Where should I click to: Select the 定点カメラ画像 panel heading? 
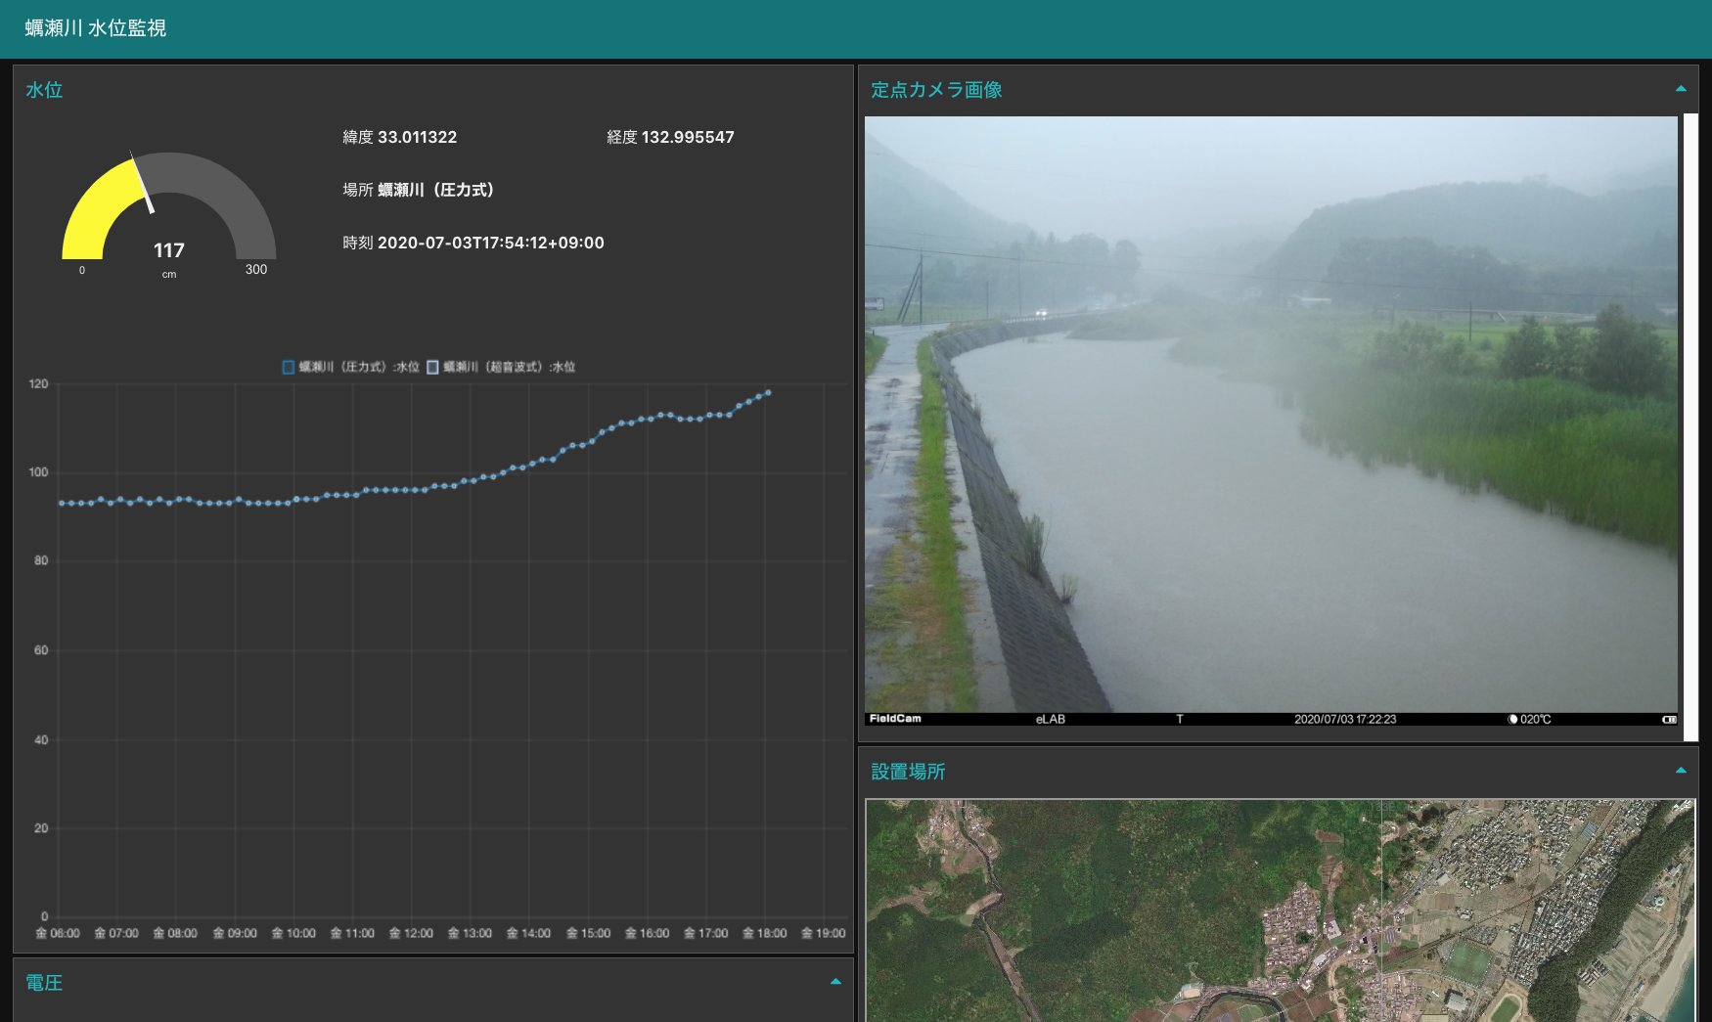point(936,90)
